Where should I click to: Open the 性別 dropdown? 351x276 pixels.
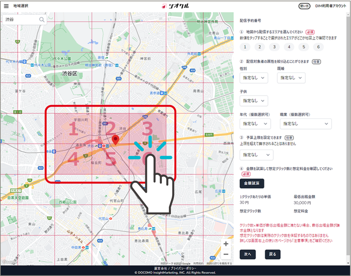pos(254,78)
